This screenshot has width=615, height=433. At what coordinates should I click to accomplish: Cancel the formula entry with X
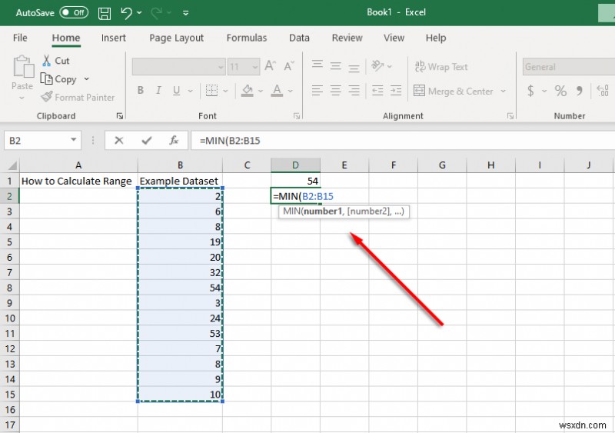[x=119, y=141]
